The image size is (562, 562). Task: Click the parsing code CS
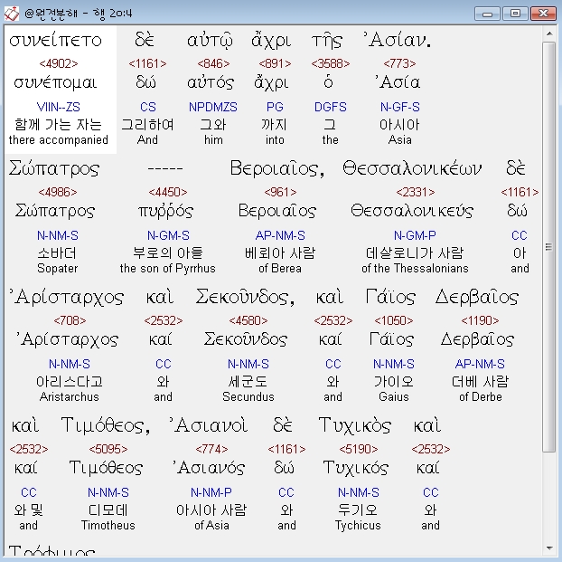point(147,107)
